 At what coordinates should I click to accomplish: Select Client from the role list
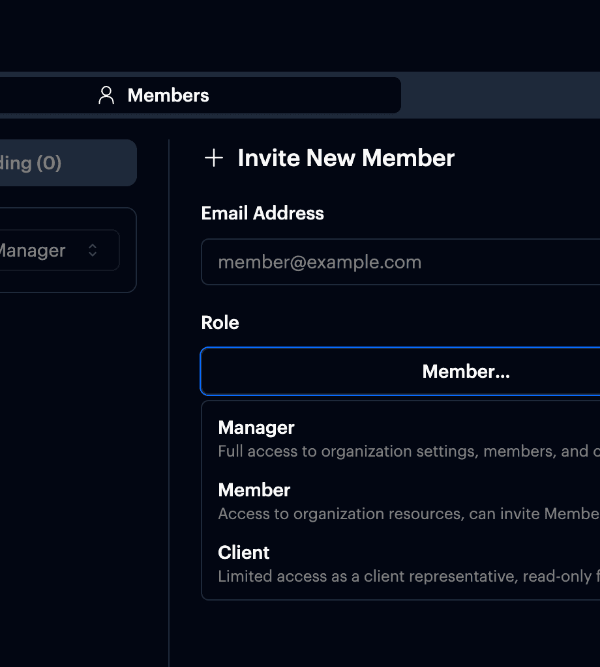point(244,552)
